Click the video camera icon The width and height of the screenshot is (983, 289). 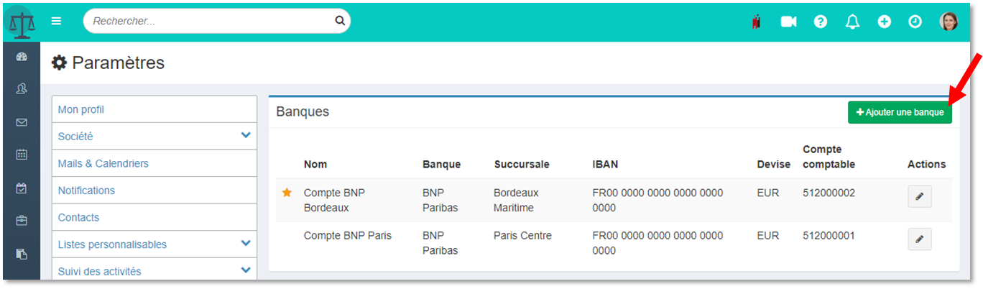788,22
